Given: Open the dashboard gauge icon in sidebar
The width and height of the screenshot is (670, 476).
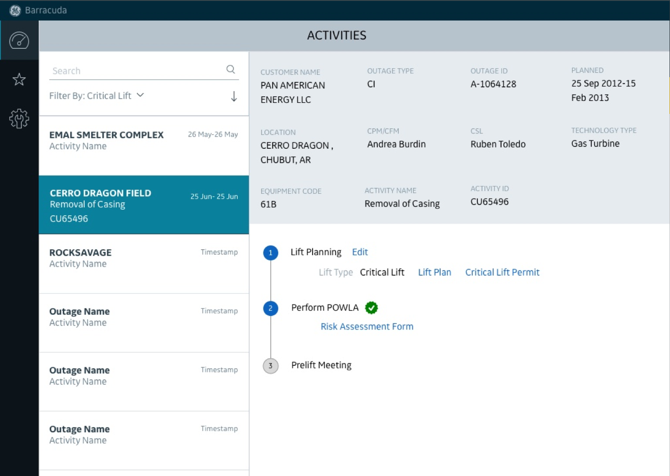Looking at the screenshot, I should 19,40.
